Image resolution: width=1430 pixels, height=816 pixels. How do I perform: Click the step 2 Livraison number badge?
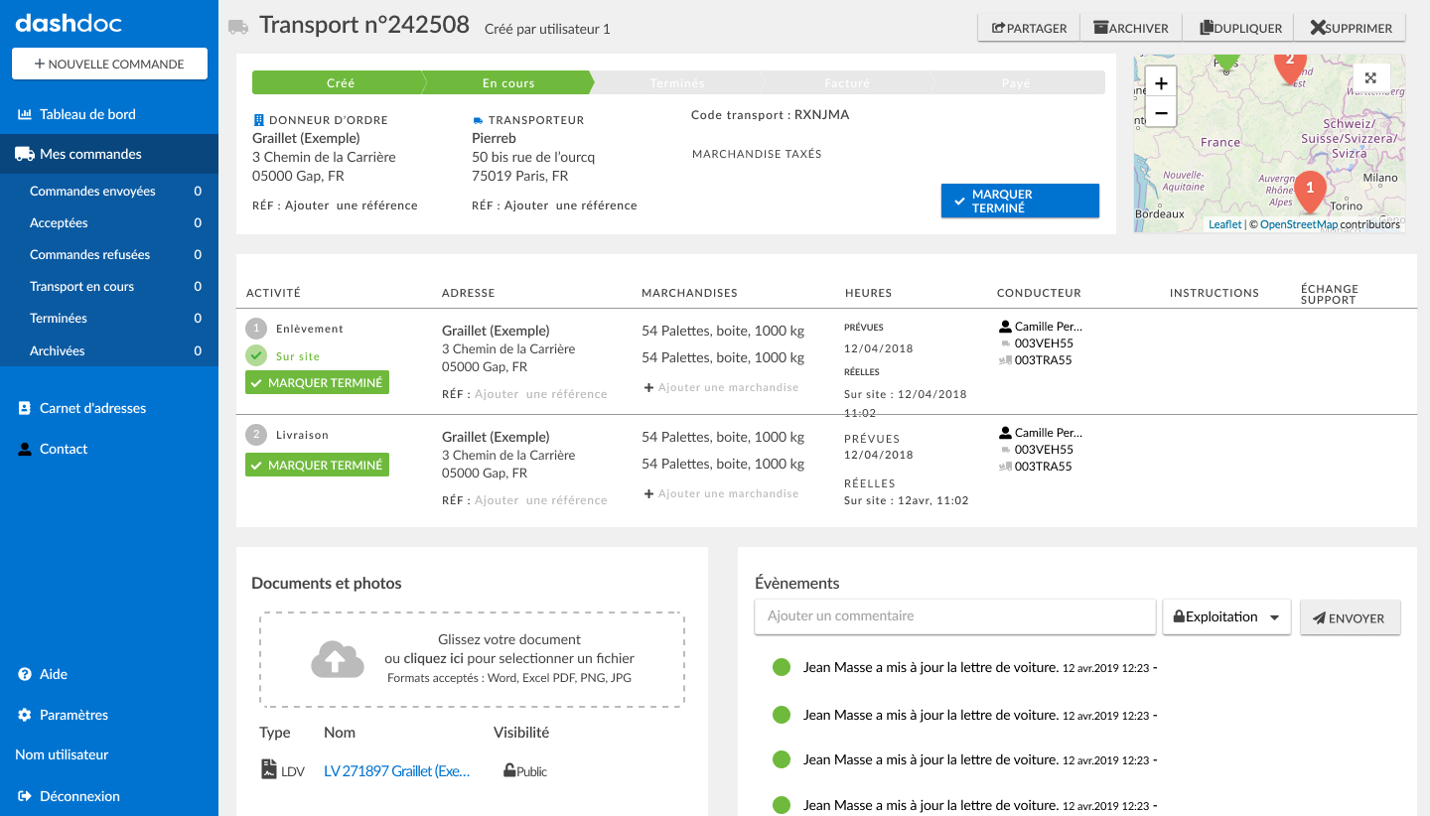pyautogui.click(x=256, y=435)
